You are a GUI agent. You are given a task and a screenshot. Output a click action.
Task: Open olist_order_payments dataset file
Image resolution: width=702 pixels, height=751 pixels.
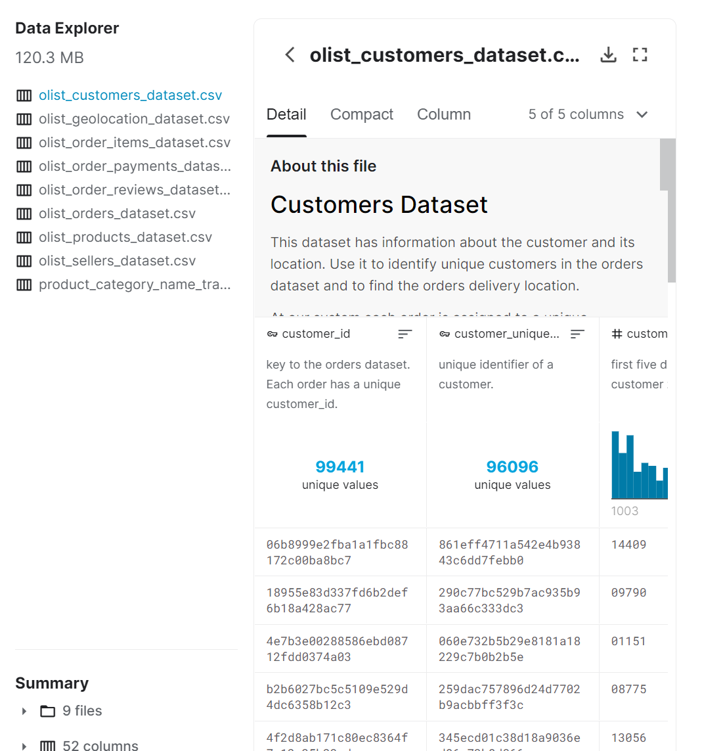pyautogui.click(x=135, y=166)
